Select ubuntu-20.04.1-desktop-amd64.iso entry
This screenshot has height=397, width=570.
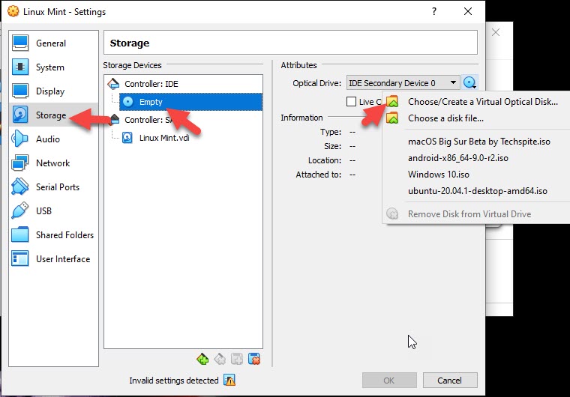(477, 191)
